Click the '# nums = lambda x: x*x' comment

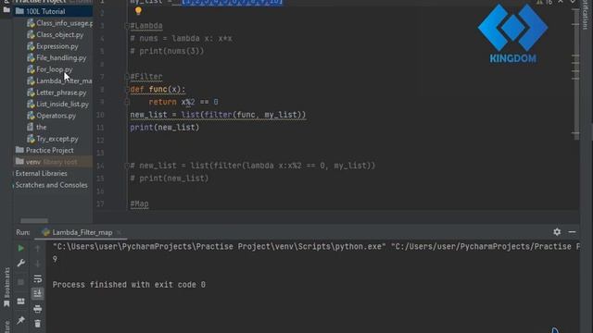[x=182, y=39]
